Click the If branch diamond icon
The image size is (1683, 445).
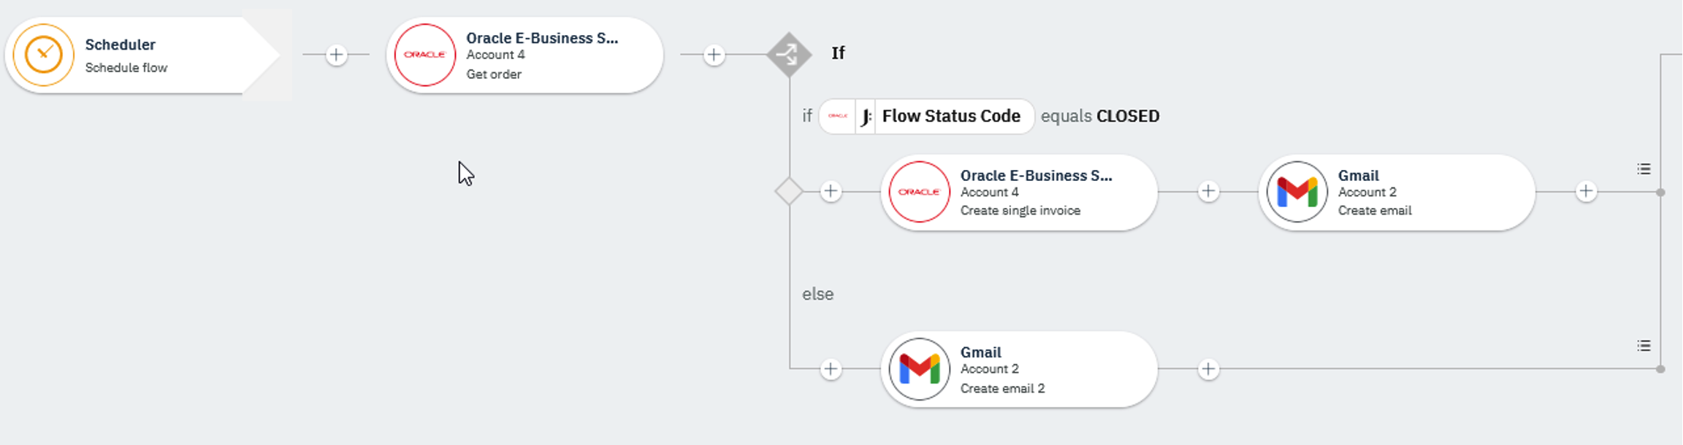click(789, 54)
